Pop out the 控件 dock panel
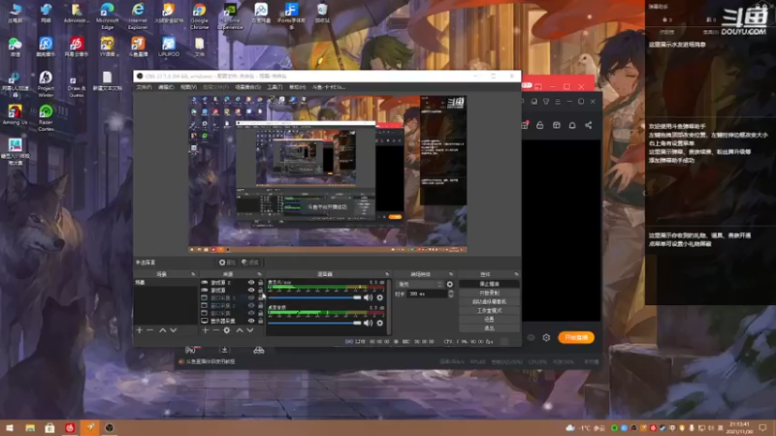 pos(516,274)
